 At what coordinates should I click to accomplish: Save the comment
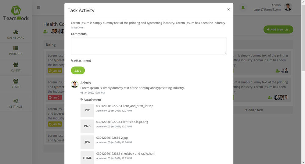[78, 70]
